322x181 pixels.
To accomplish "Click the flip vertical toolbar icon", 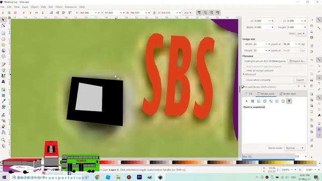I will 43,13.
